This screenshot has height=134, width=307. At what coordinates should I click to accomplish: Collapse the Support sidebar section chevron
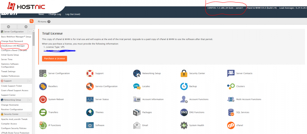30,81
